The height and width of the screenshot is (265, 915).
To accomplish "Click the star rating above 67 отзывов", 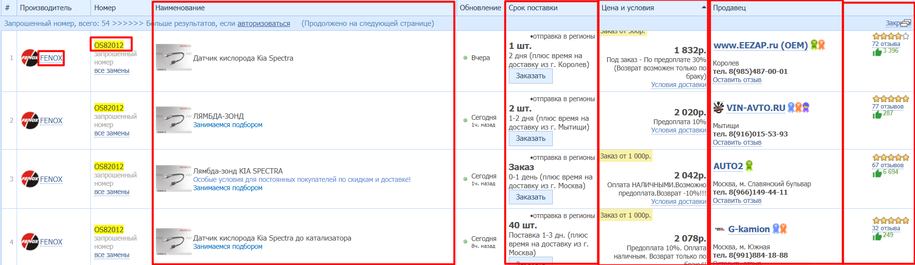I will pos(891,157).
